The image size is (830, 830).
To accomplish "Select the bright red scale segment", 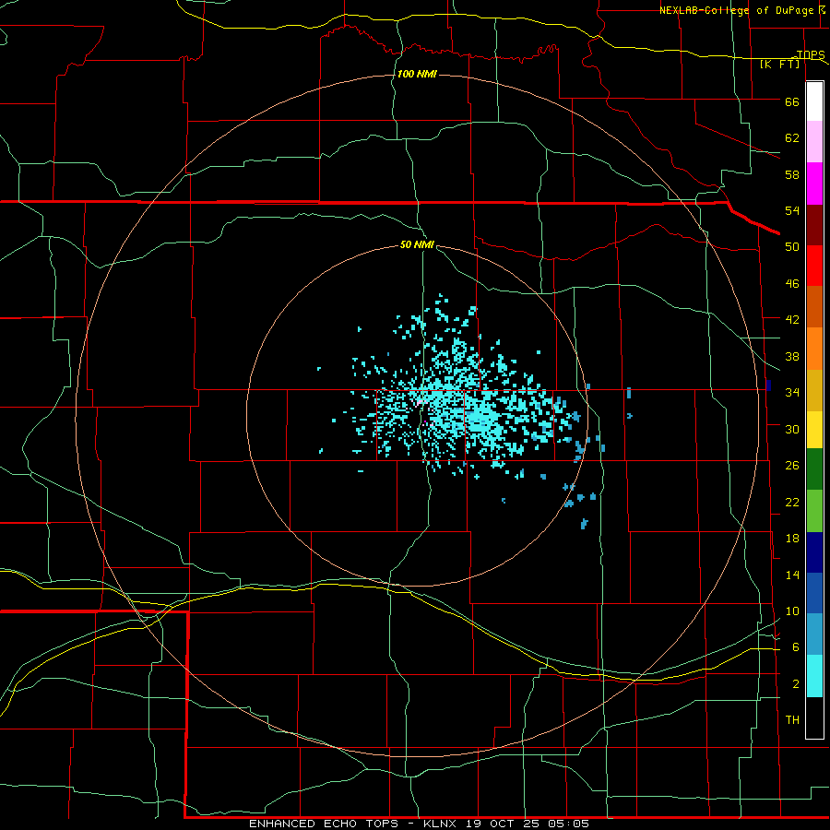I will coord(814,266).
